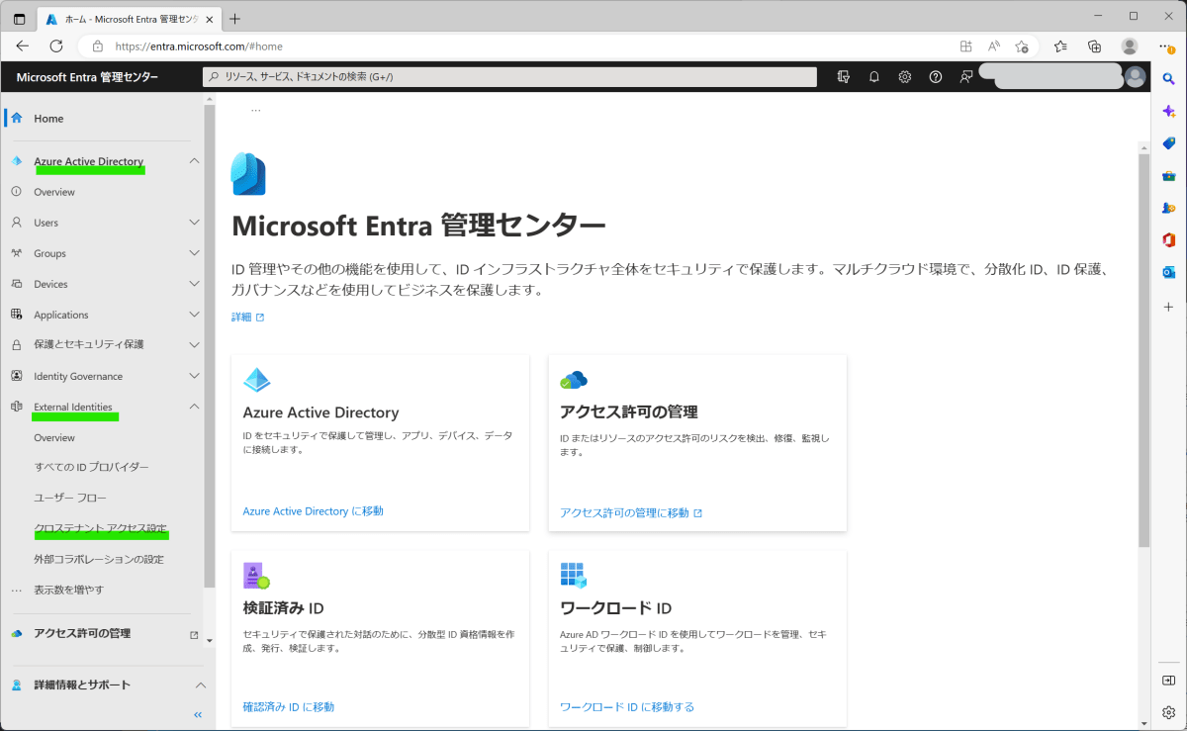Open a new browser tab

pos(234,18)
